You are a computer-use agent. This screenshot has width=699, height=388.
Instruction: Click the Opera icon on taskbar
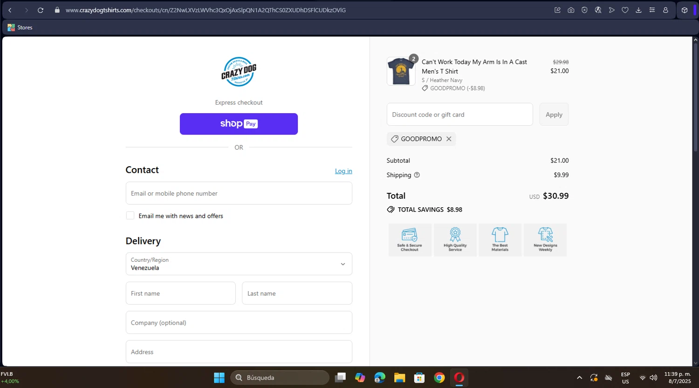pos(459,378)
